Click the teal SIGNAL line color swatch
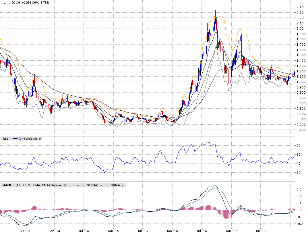 point(83,185)
